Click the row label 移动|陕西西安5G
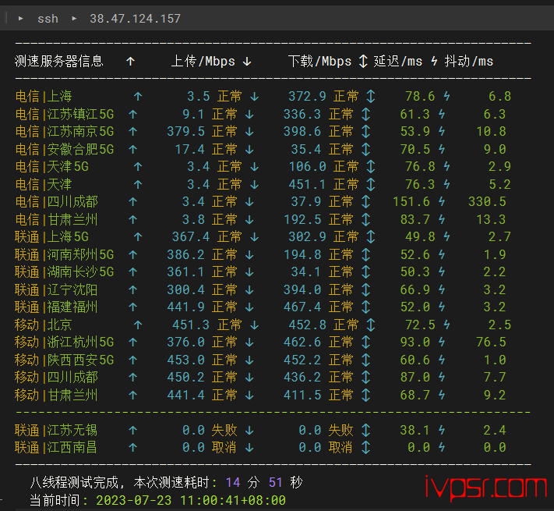The height and width of the screenshot is (511, 554). tap(65, 360)
